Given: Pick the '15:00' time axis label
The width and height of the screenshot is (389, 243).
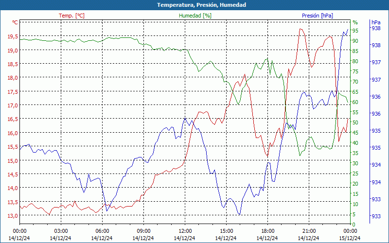Looking at the screenshot, I should [x=226, y=231].
